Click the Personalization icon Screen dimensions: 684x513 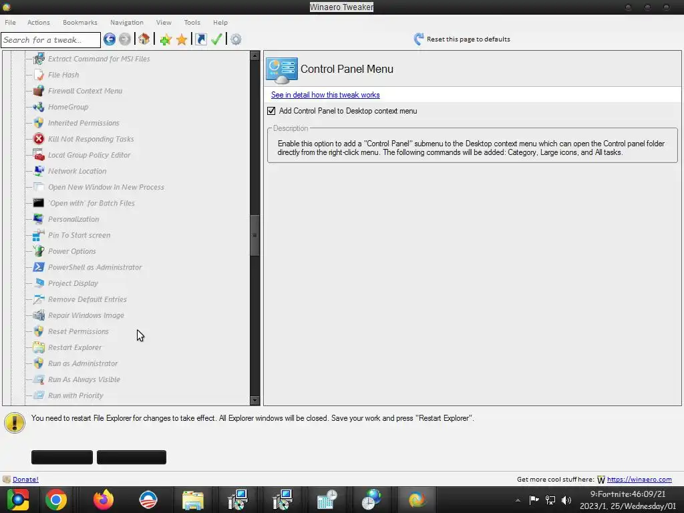(x=39, y=219)
